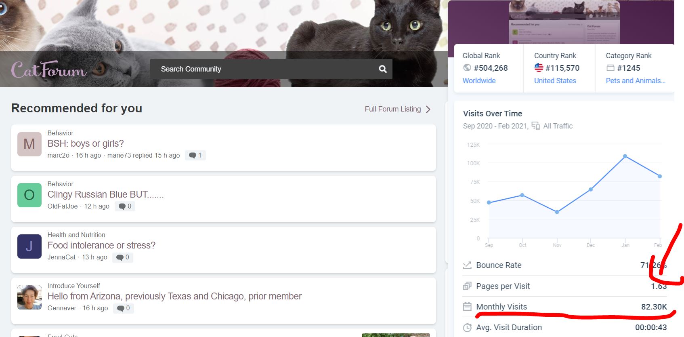The image size is (684, 337).
Task: Click the Bounce Rate chart icon
Action: pos(467,265)
